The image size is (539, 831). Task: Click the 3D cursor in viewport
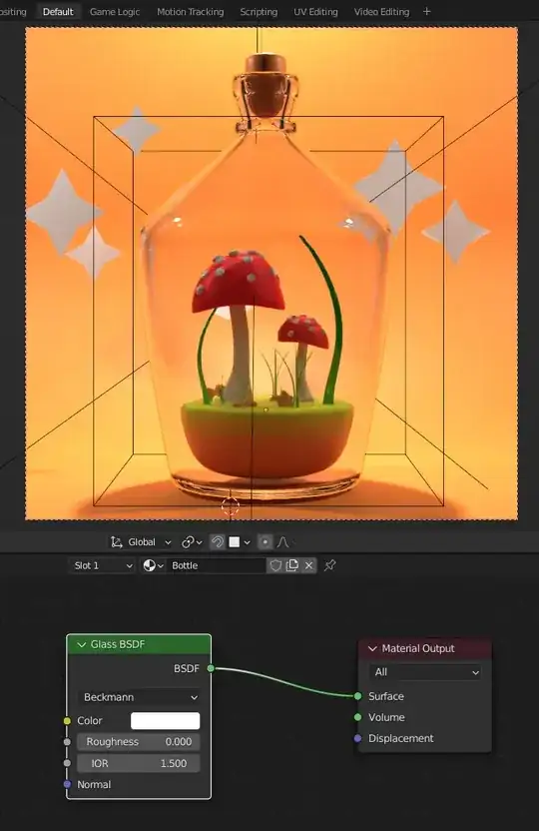coord(231,506)
